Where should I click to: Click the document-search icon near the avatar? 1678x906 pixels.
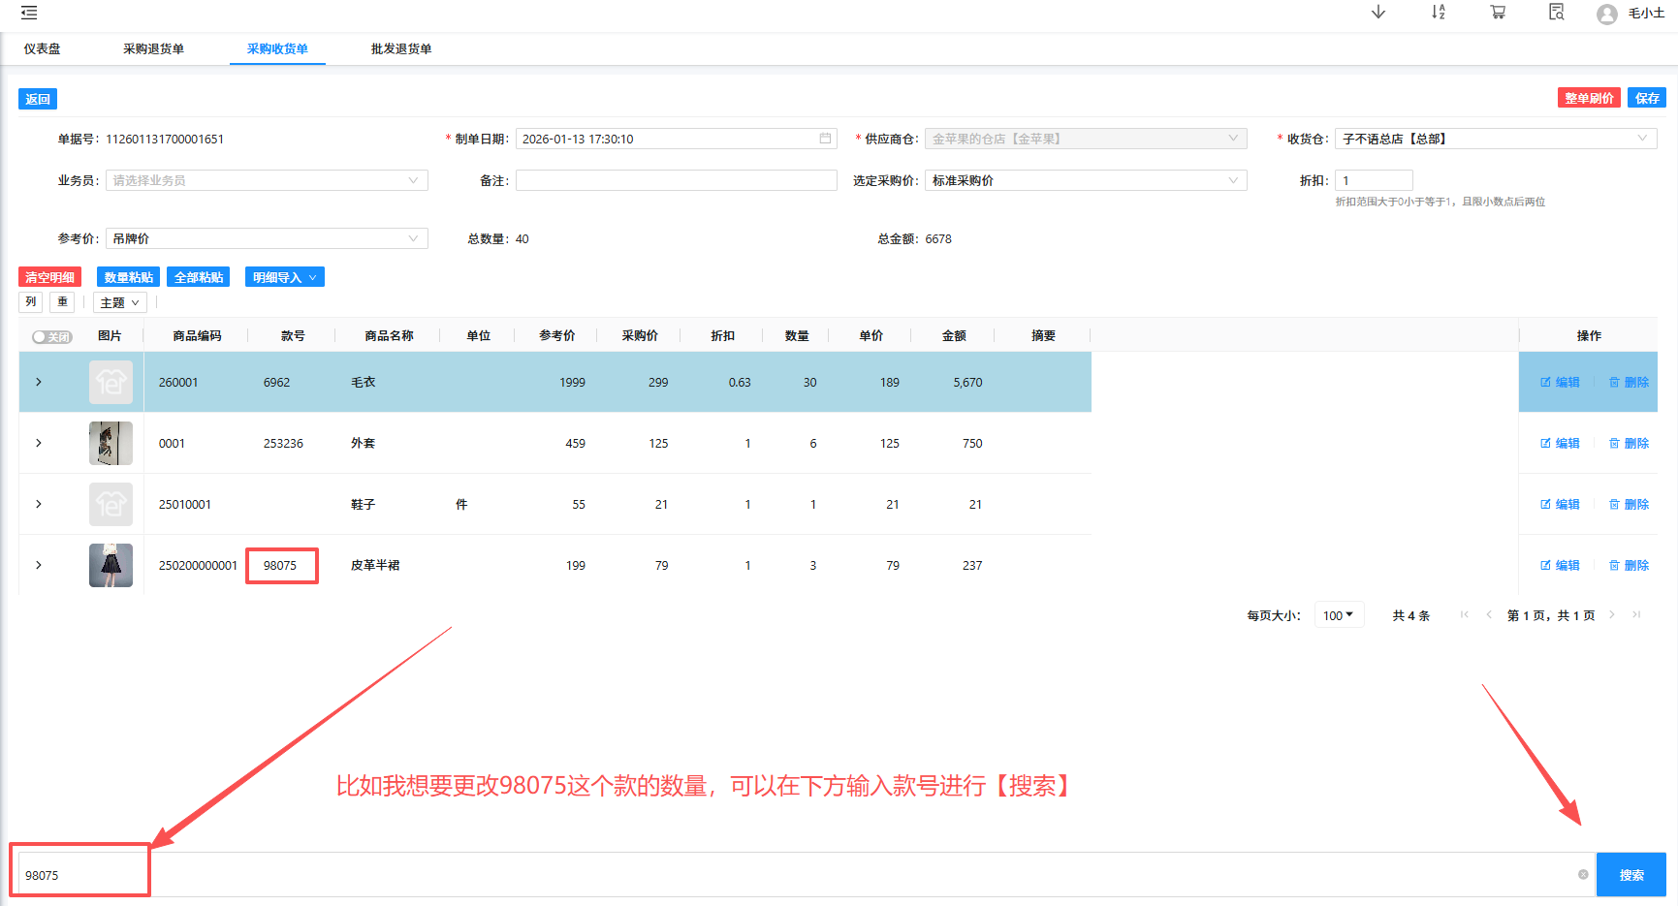[1556, 13]
